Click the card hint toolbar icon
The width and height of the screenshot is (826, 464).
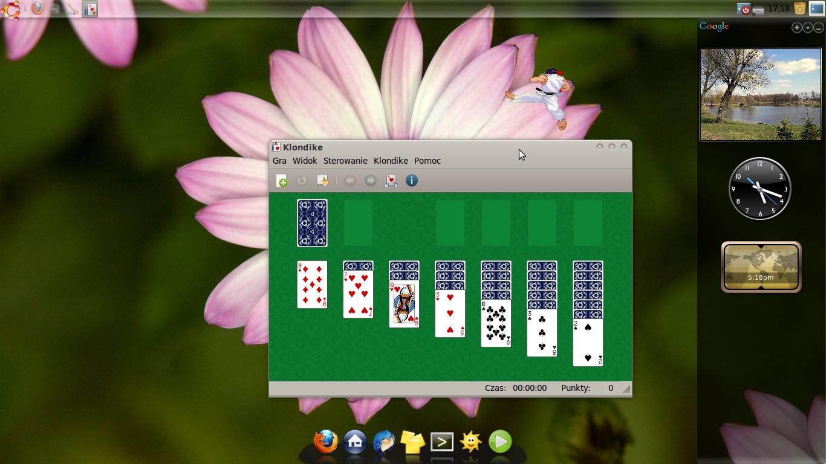[391, 181]
